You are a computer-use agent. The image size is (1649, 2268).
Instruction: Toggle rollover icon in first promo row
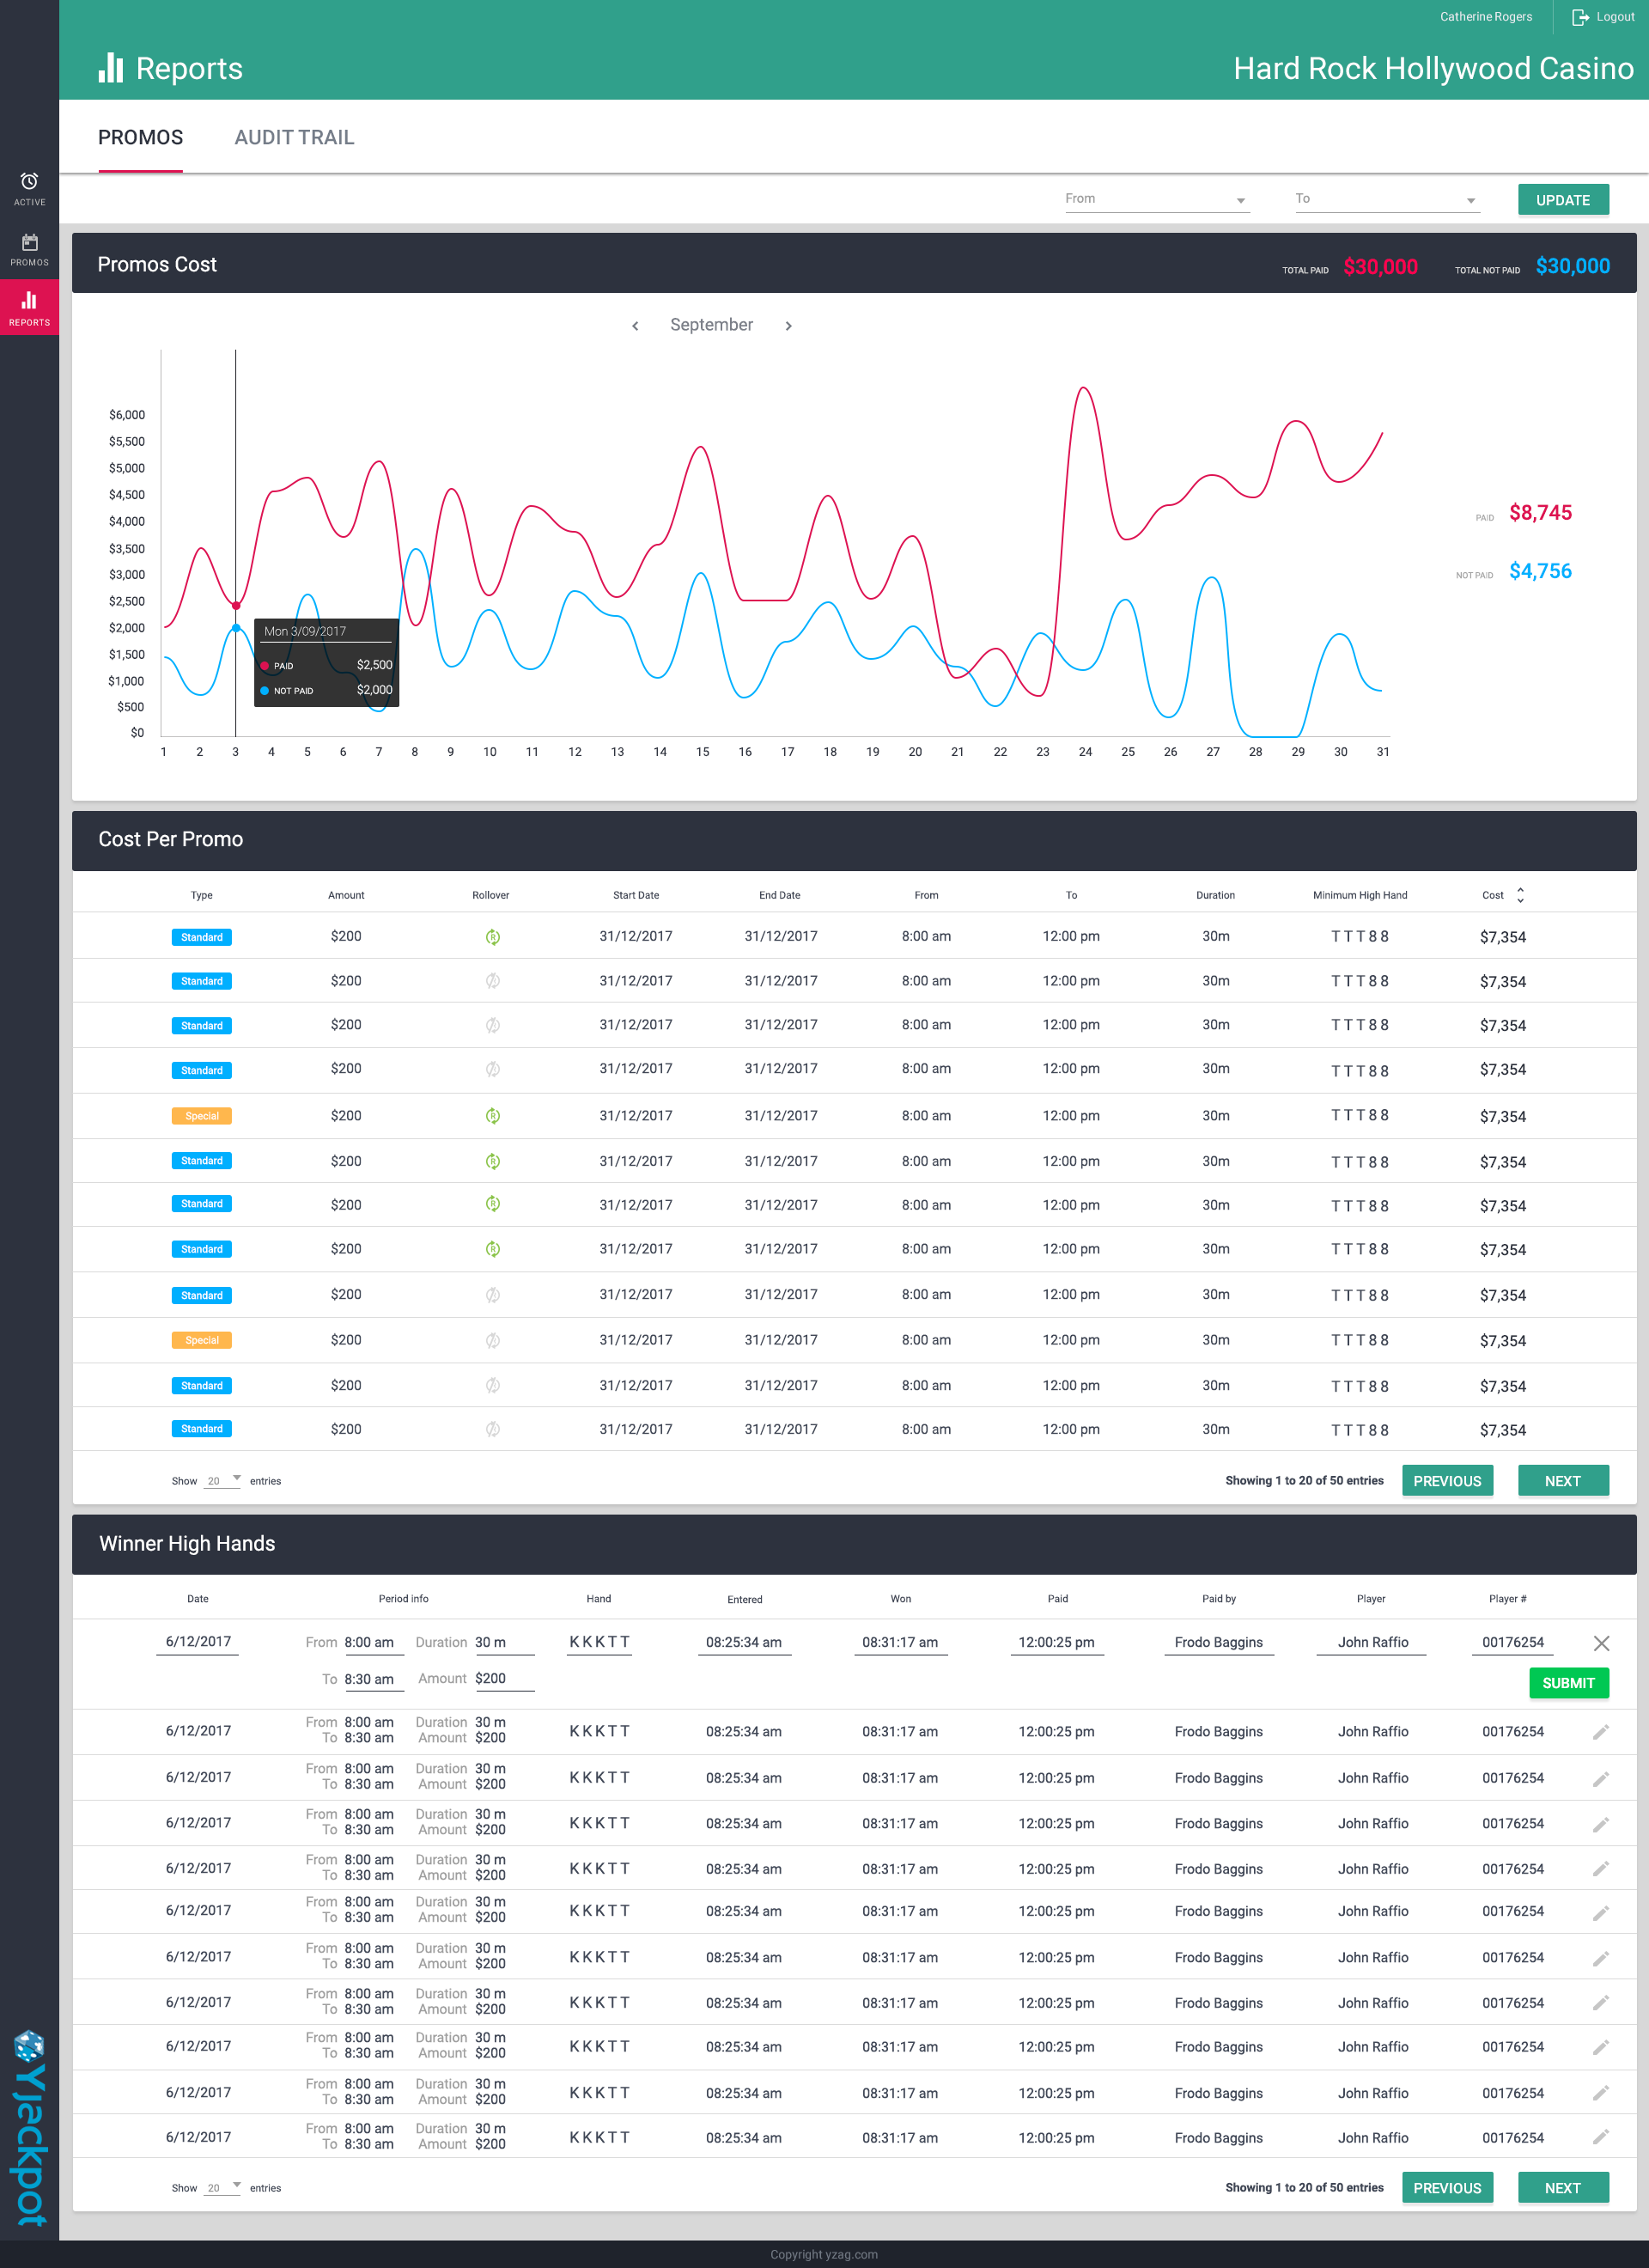[x=492, y=937]
